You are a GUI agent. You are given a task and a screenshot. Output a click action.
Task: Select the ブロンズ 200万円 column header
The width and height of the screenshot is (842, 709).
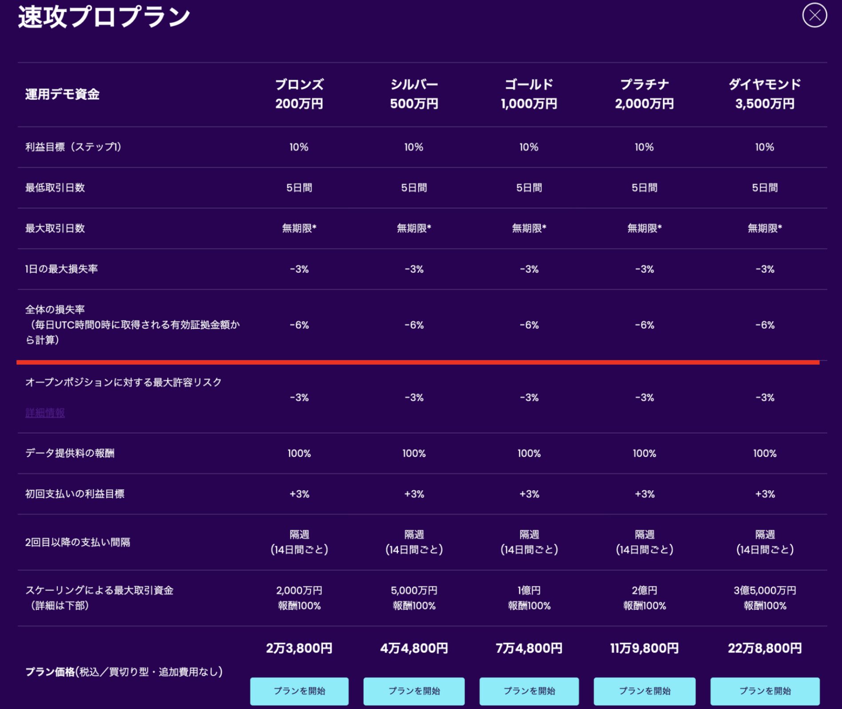299,94
